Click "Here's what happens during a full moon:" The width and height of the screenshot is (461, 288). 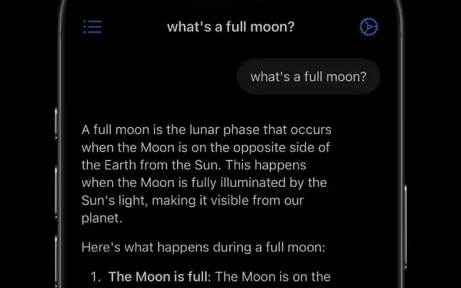coord(203,247)
